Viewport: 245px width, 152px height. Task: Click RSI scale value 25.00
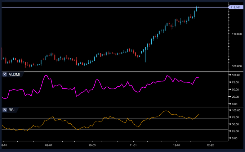pos(235,131)
